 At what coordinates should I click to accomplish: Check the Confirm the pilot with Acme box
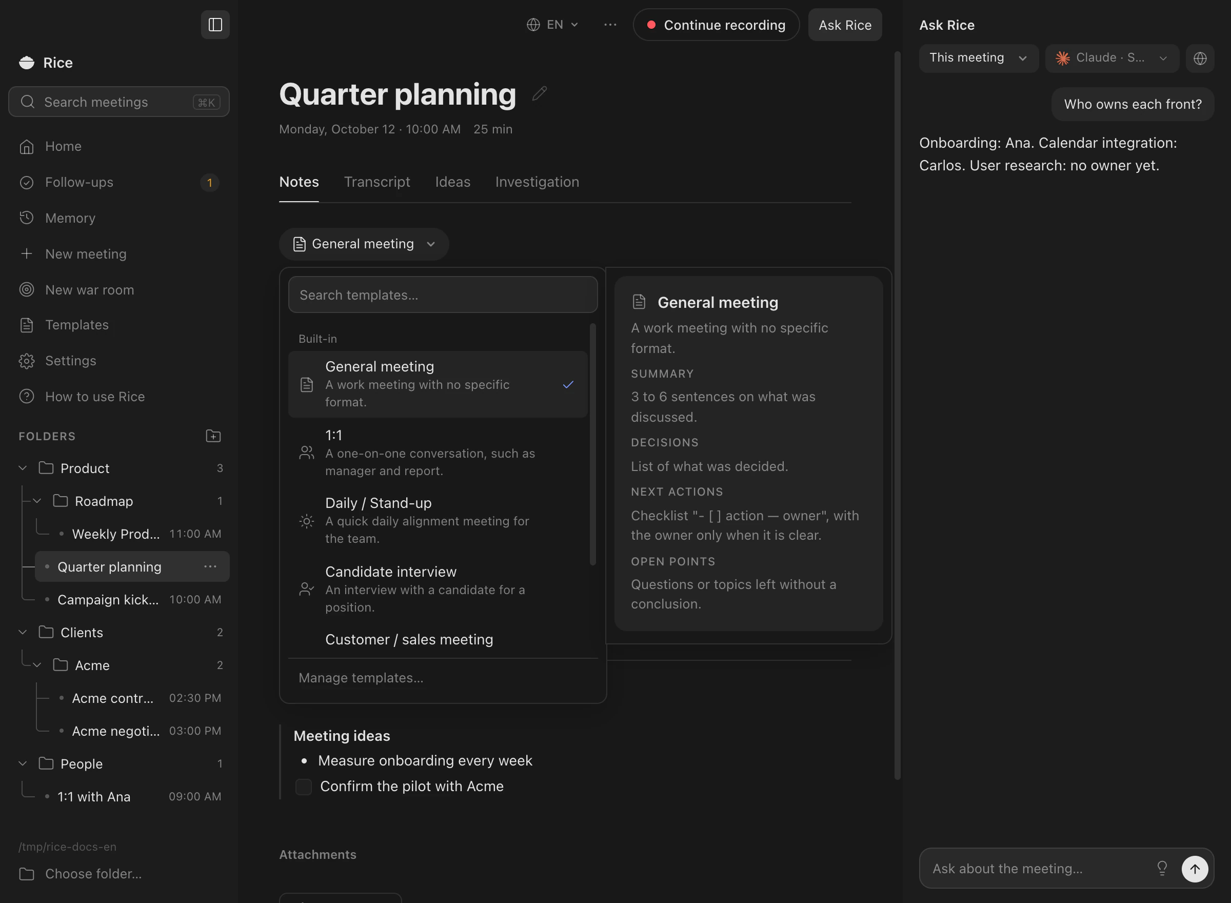[x=303, y=787]
